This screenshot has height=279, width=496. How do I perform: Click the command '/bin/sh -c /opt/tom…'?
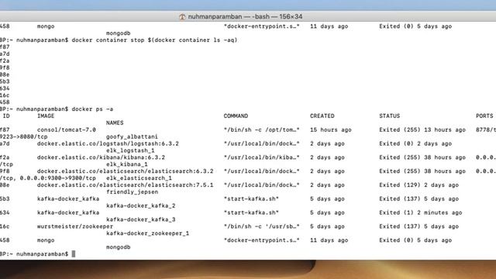(x=262, y=130)
